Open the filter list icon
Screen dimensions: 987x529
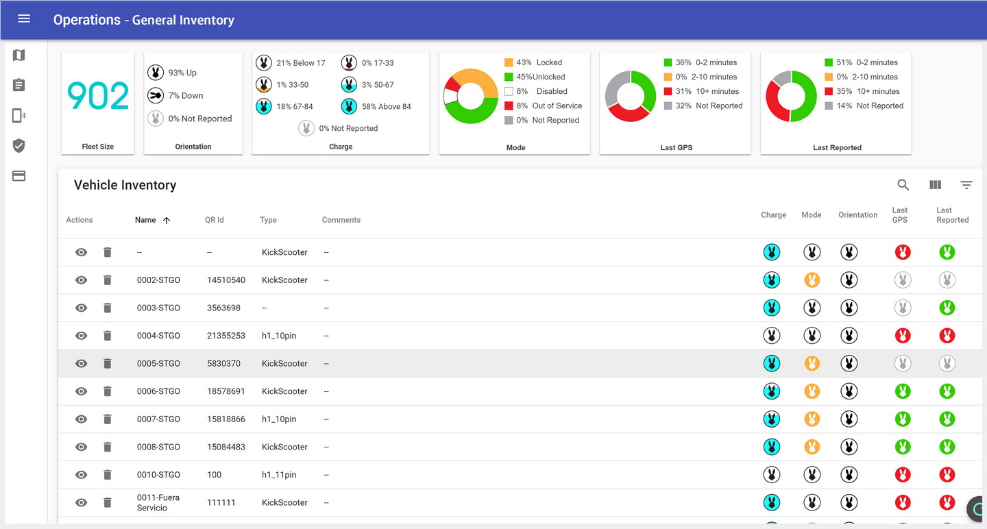point(966,185)
